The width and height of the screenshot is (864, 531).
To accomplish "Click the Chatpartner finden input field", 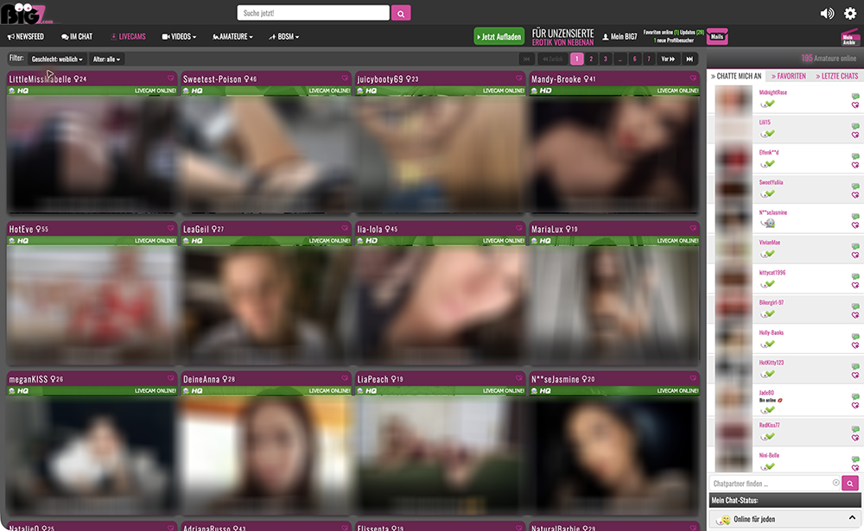I will pos(775,483).
